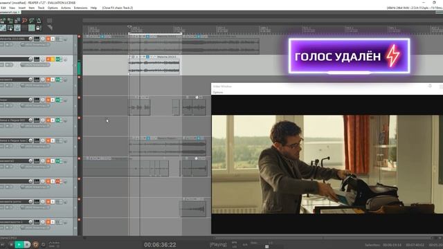Open the input selector on track 6
Image resolution: width=443 pixels, height=249 pixels.
coord(35,146)
